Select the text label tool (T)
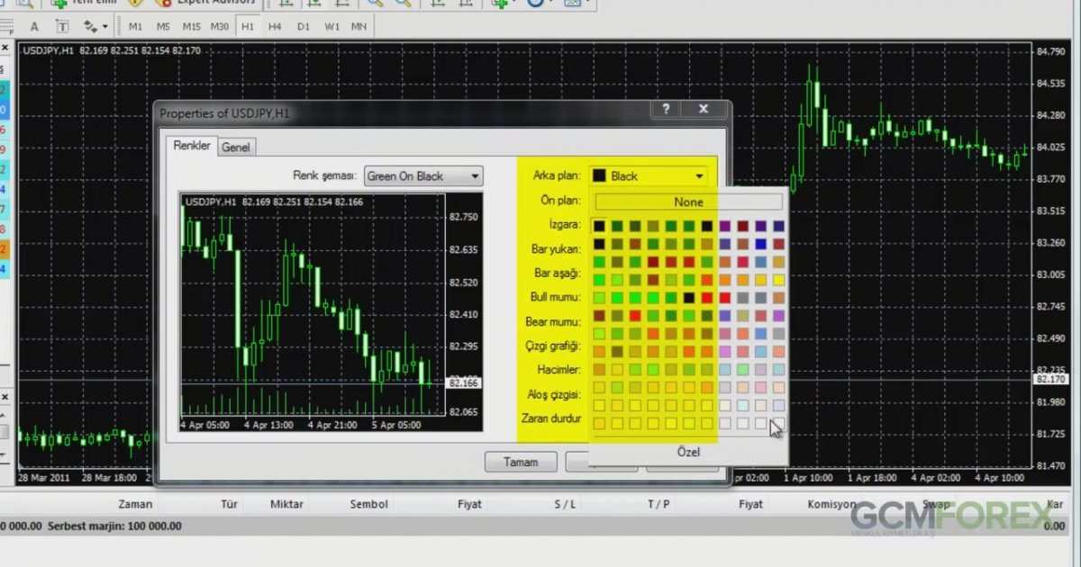 point(63,26)
